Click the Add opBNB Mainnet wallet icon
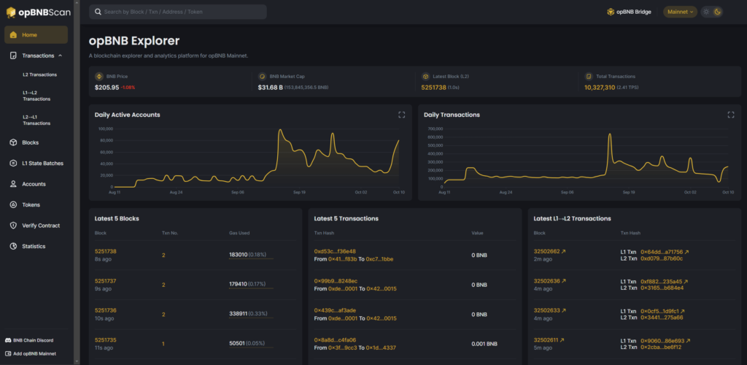The image size is (747, 365). (8, 353)
